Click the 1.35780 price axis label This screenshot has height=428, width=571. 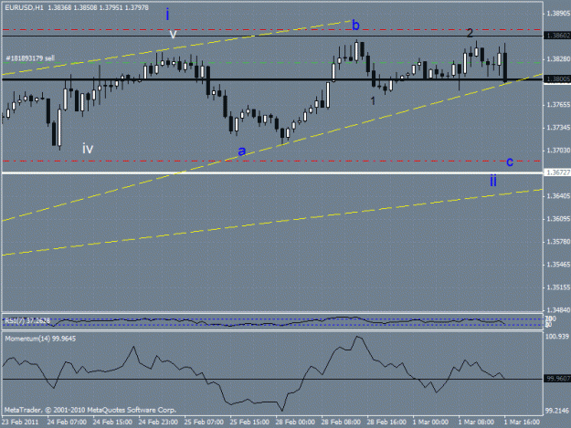click(558, 242)
